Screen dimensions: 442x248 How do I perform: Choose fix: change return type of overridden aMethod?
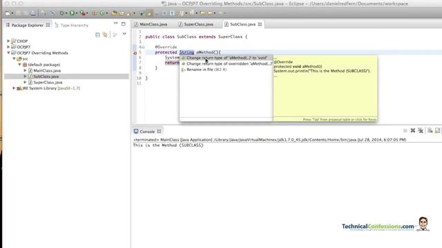[226, 64]
